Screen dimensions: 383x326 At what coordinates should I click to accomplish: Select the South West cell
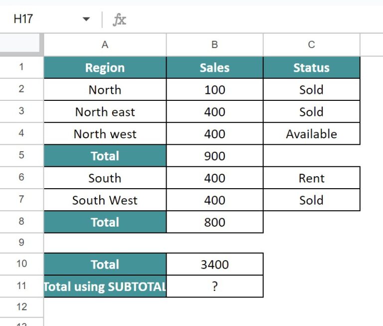click(x=105, y=200)
